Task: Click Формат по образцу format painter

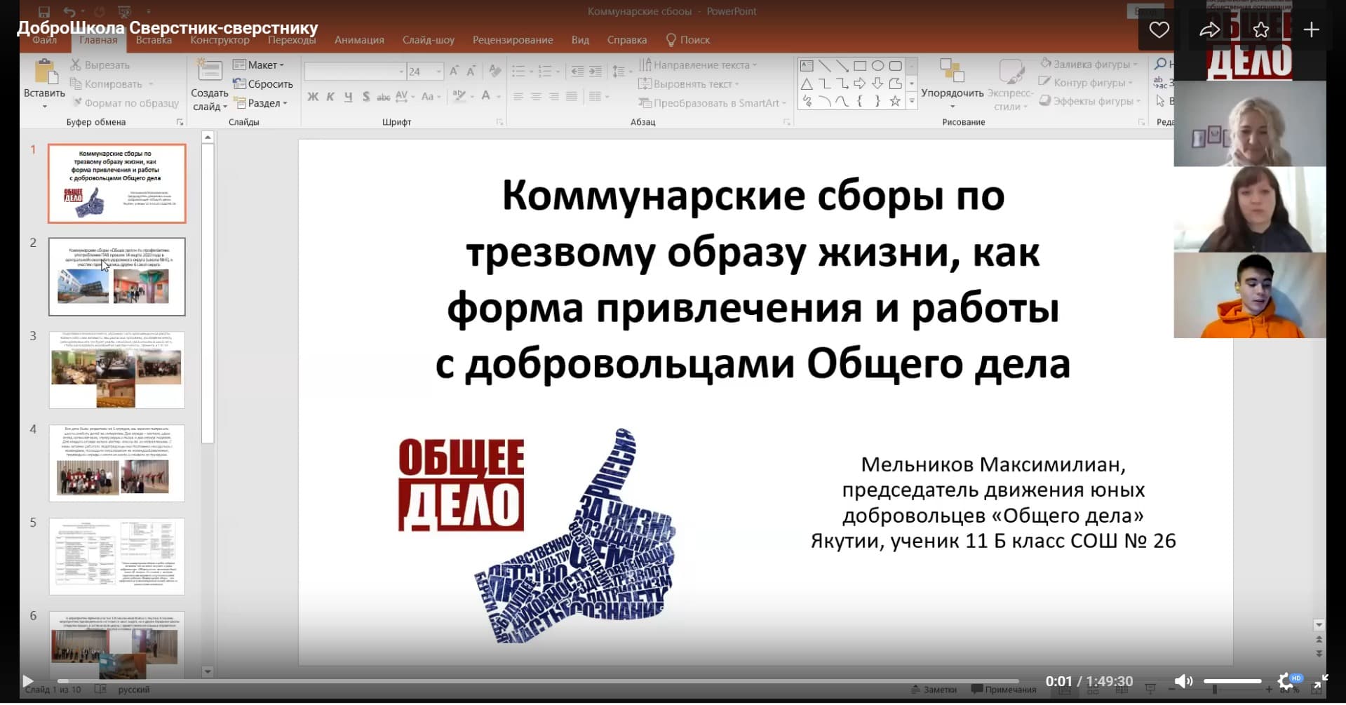Action: tap(125, 103)
